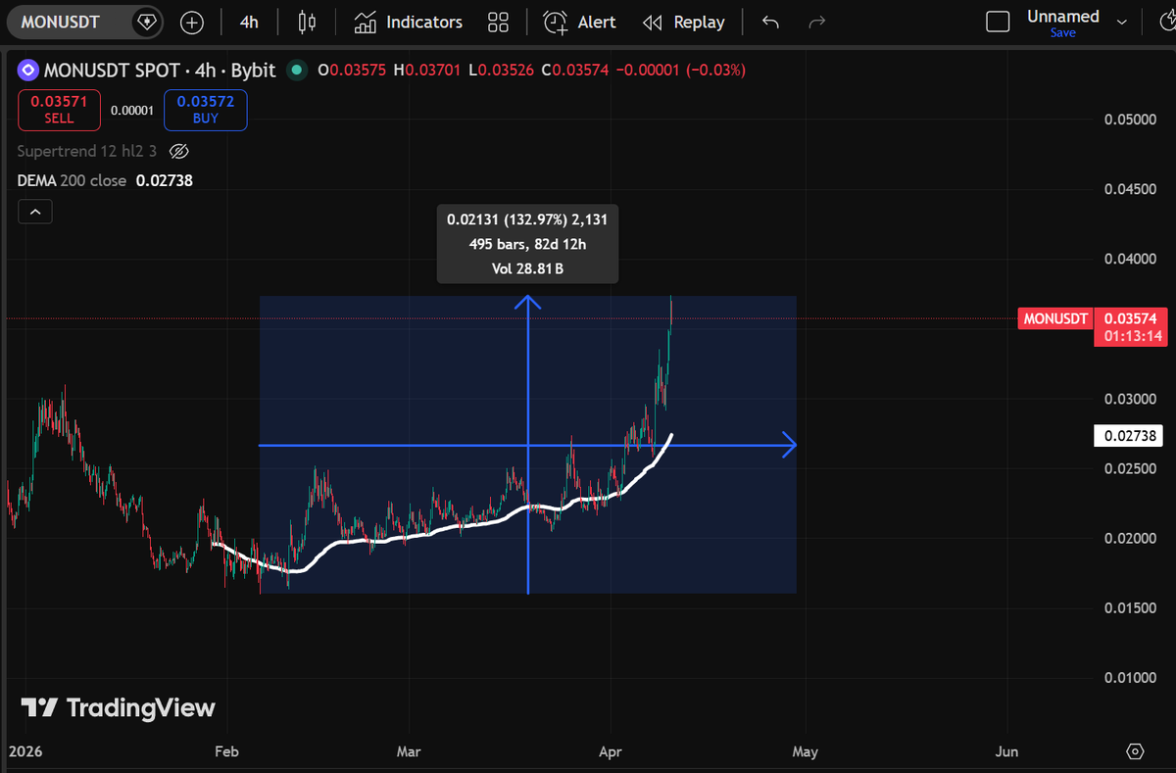The width and height of the screenshot is (1176, 773).
Task: Open the candlestick chart type selector
Action: tap(308, 22)
